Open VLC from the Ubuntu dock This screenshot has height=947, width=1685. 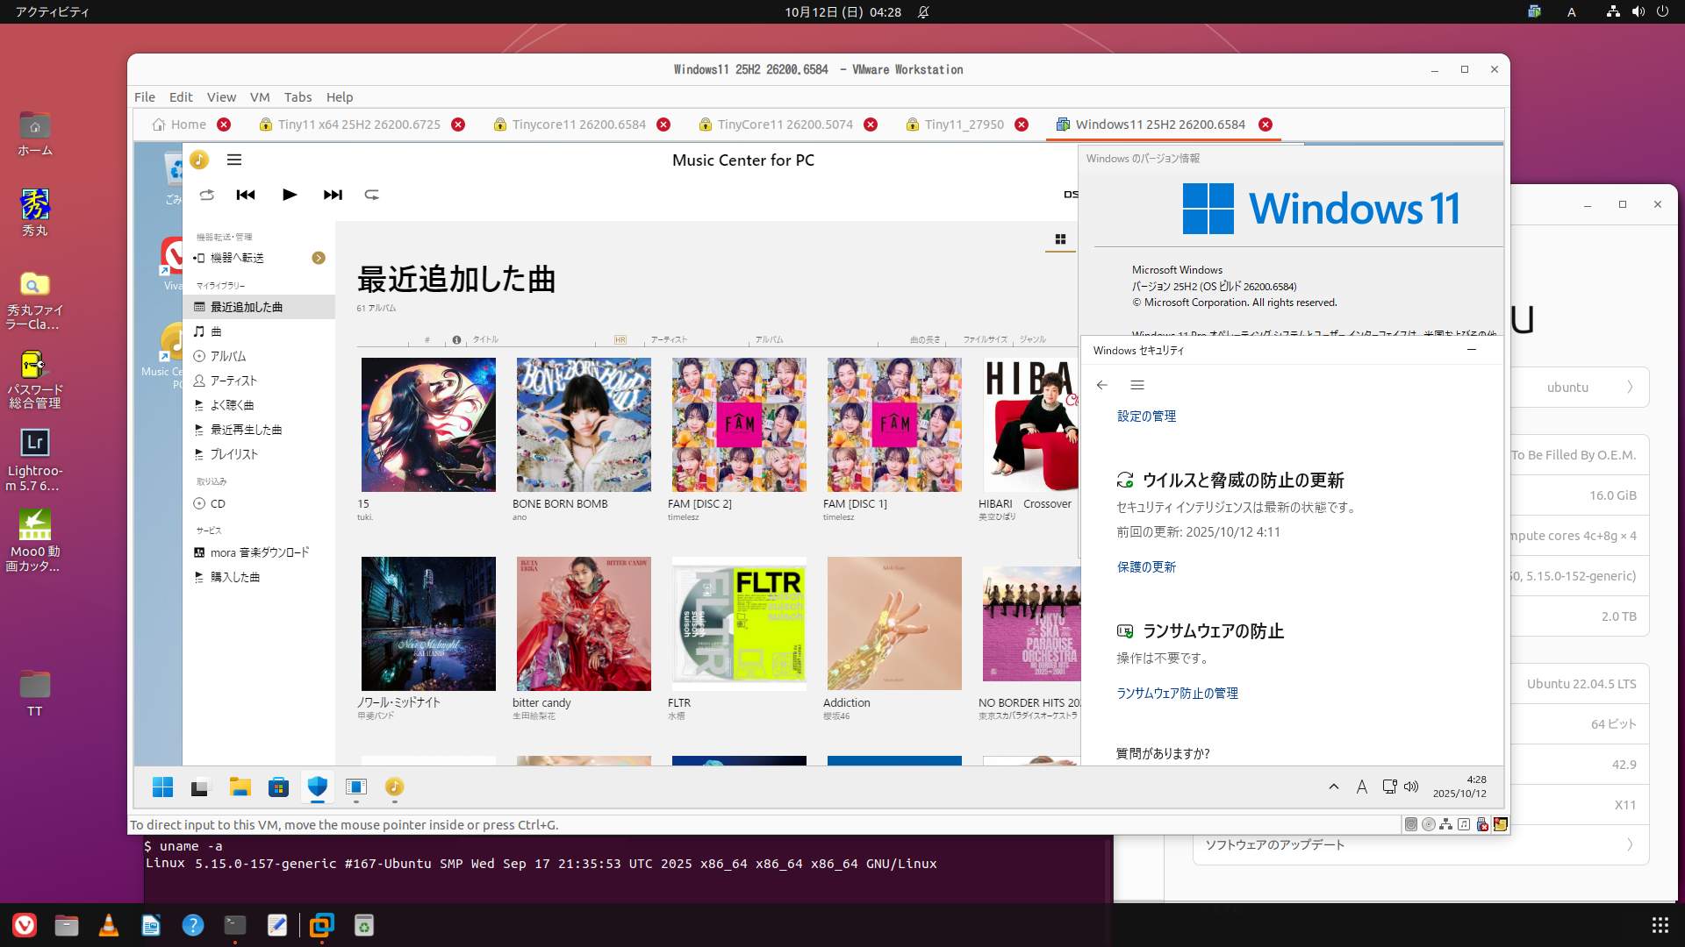[x=109, y=925]
